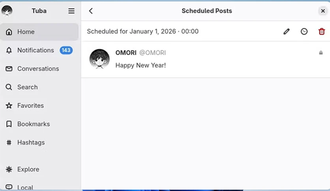Open the Favorites list
330x191 pixels.
(x=39, y=106)
